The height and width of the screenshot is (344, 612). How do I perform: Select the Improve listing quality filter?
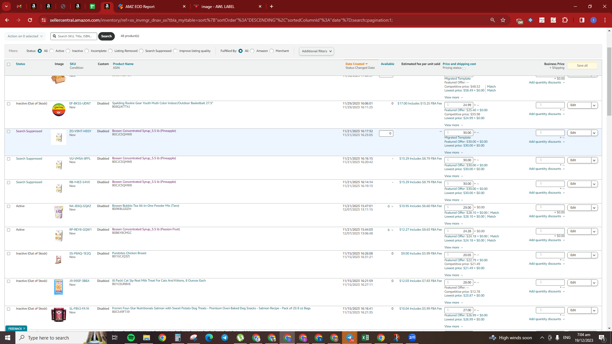(175, 51)
